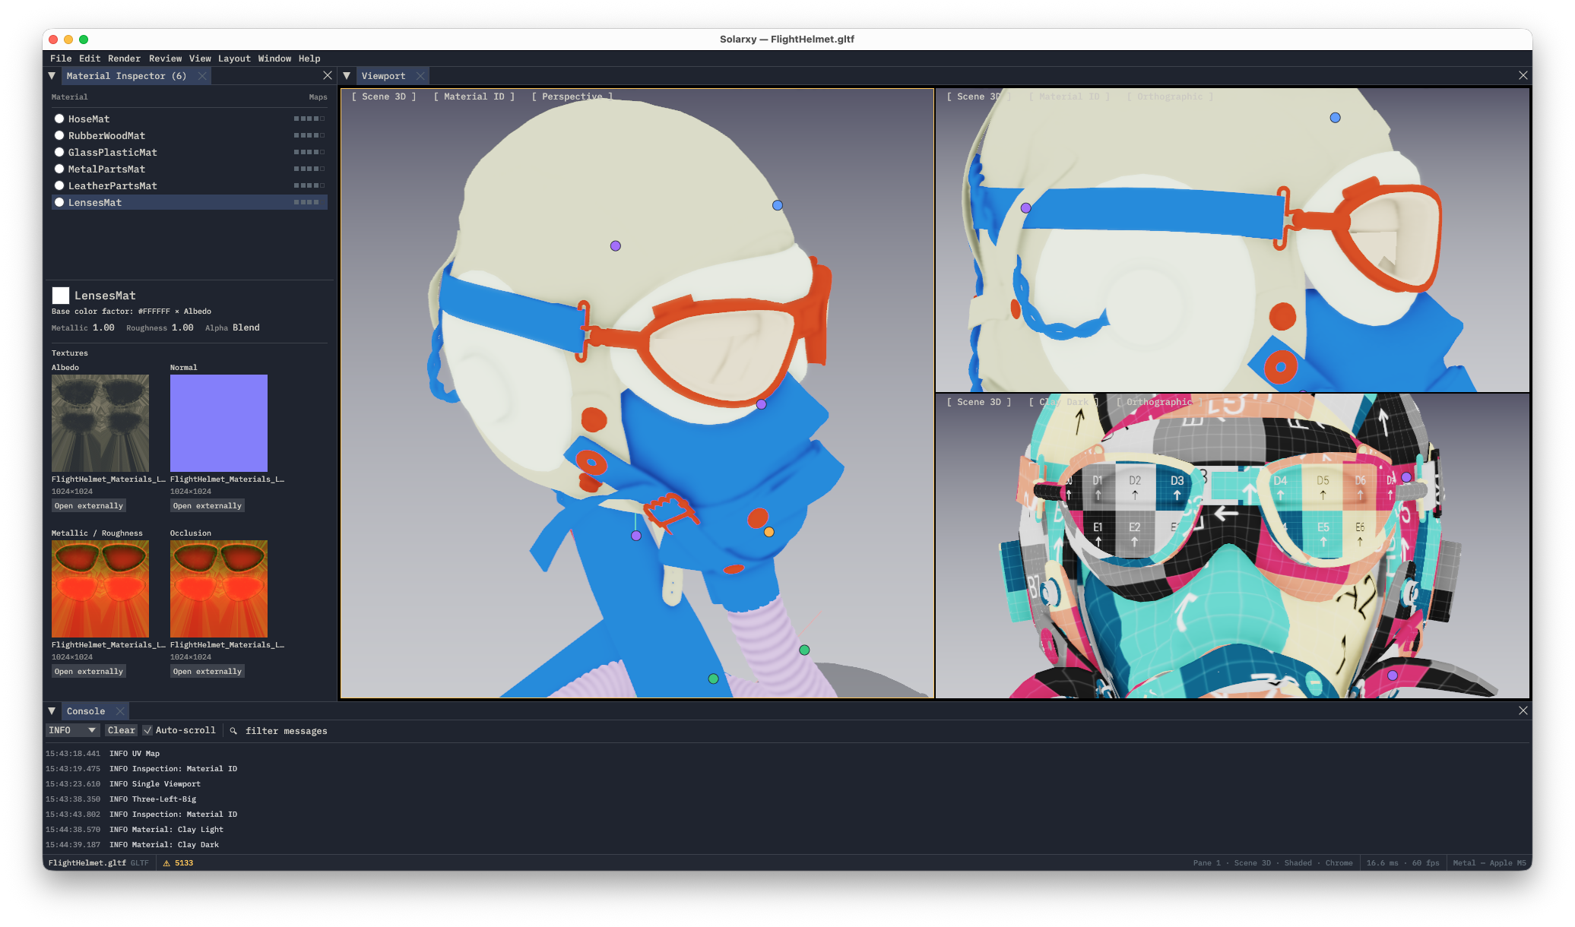Click the console search magnifier icon
The height and width of the screenshot is (927, 1575).
click(x=233, y=731)
